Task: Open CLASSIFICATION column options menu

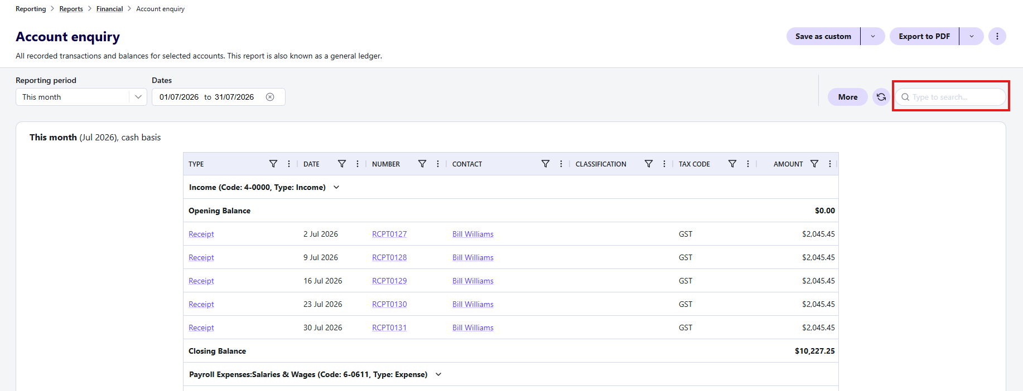Action: click(x=664, y=164)
